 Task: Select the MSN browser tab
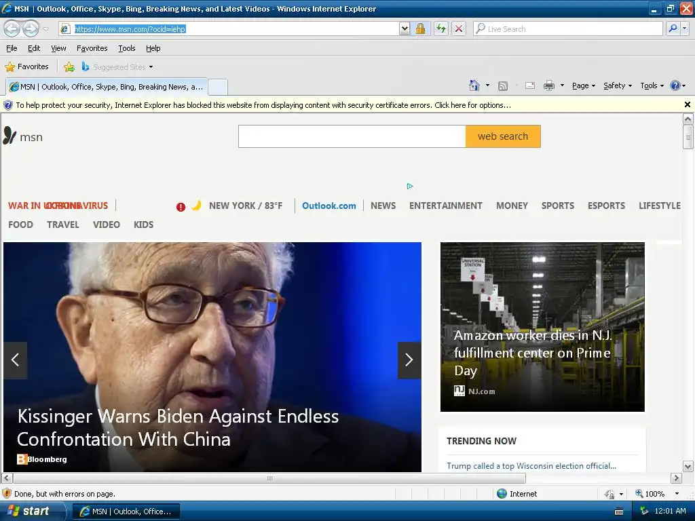(107, 87)
